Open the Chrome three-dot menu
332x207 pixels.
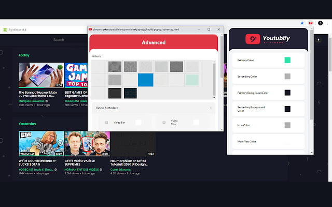tap(327, 23)
